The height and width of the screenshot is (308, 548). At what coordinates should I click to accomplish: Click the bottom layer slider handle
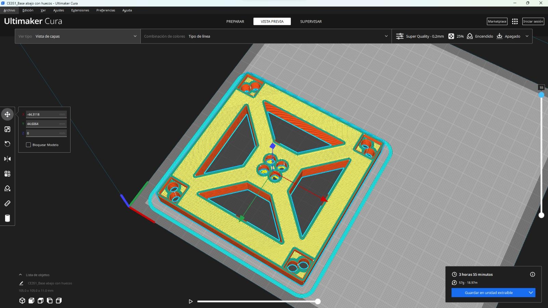tap(541, 215)
